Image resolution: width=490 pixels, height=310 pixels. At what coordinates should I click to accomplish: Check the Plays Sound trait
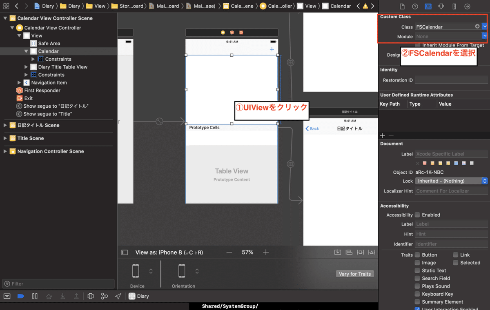(417, 286)
